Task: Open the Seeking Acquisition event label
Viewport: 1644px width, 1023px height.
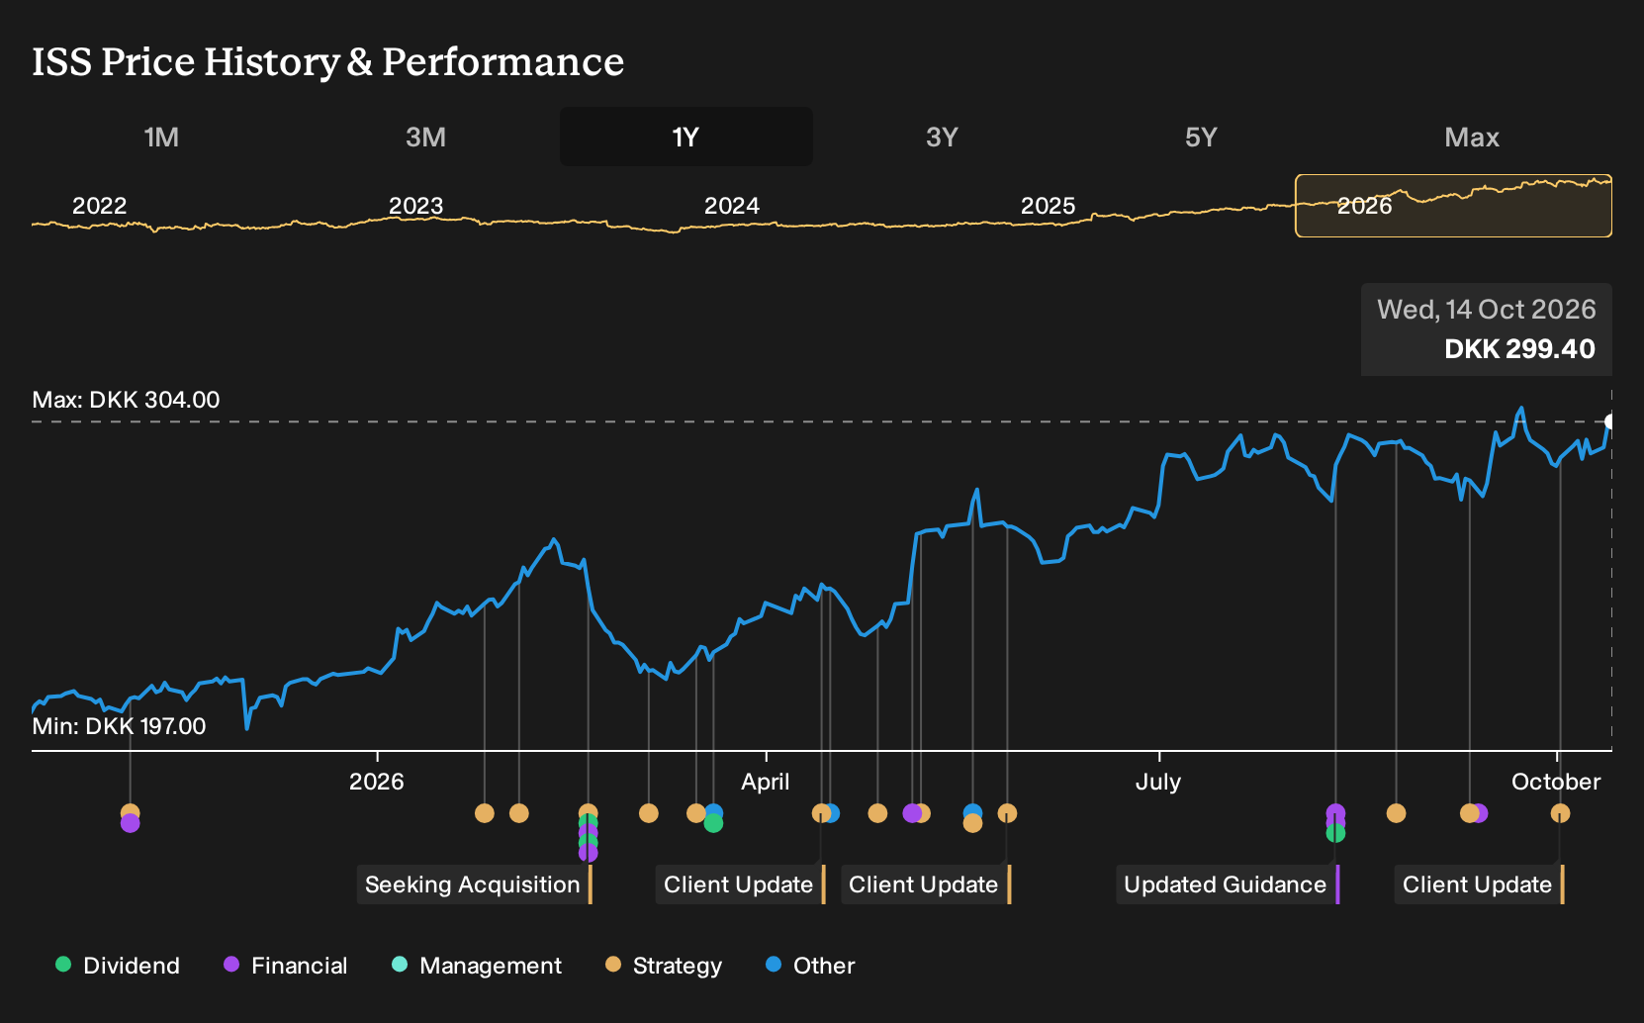Action: pos(474,884)
